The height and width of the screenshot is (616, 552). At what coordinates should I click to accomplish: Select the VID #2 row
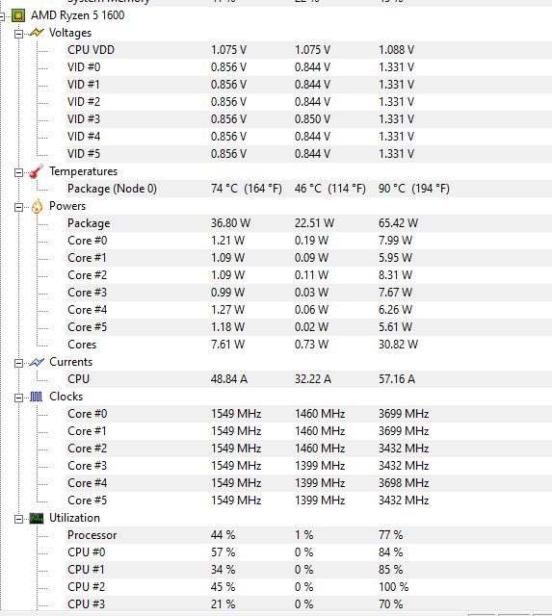(x=308, y=102)
